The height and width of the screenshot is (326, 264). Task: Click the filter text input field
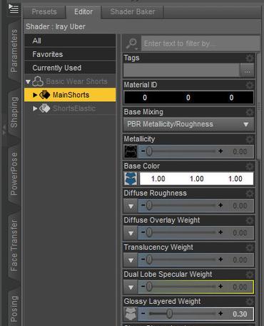tap(200, 44)
